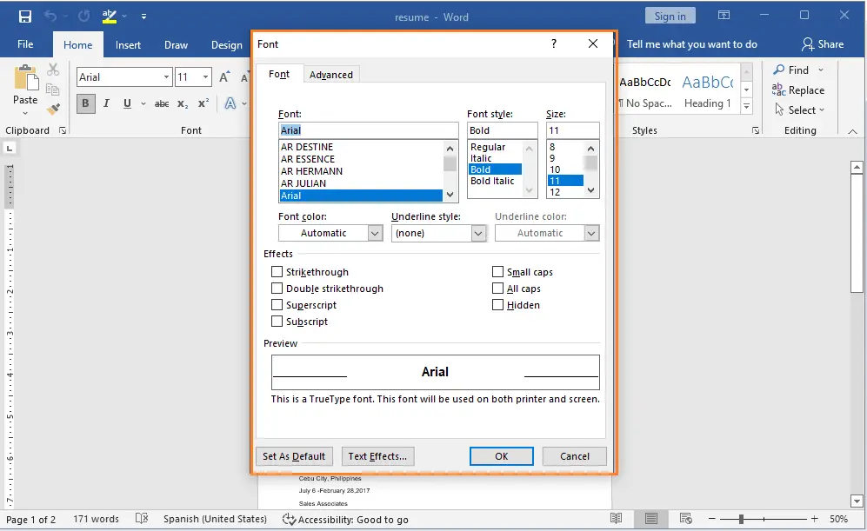Check the Small caps checkbox

(497, 272)
